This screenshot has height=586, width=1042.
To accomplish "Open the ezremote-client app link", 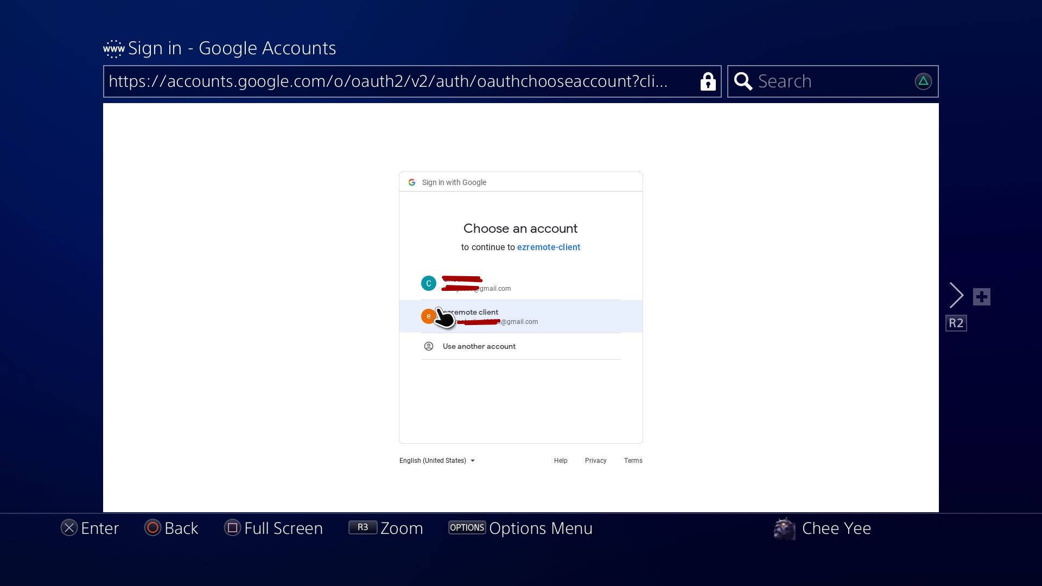I will click(549, 247).
